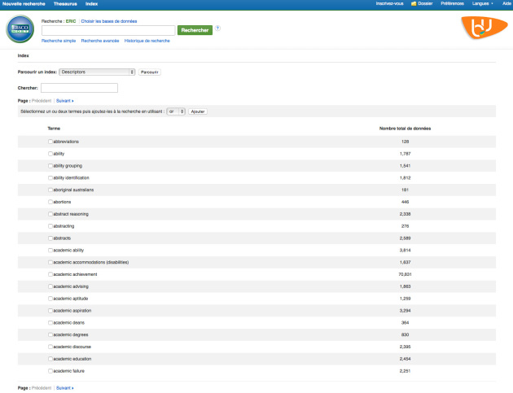Open the Descriptors index dropdown

tap(97, 72)
